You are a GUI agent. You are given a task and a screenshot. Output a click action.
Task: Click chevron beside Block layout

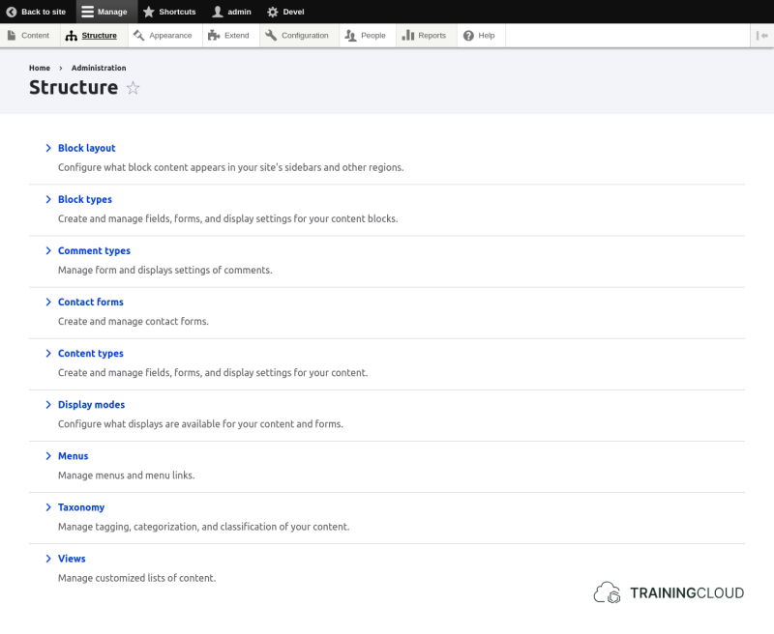point(48,148)
